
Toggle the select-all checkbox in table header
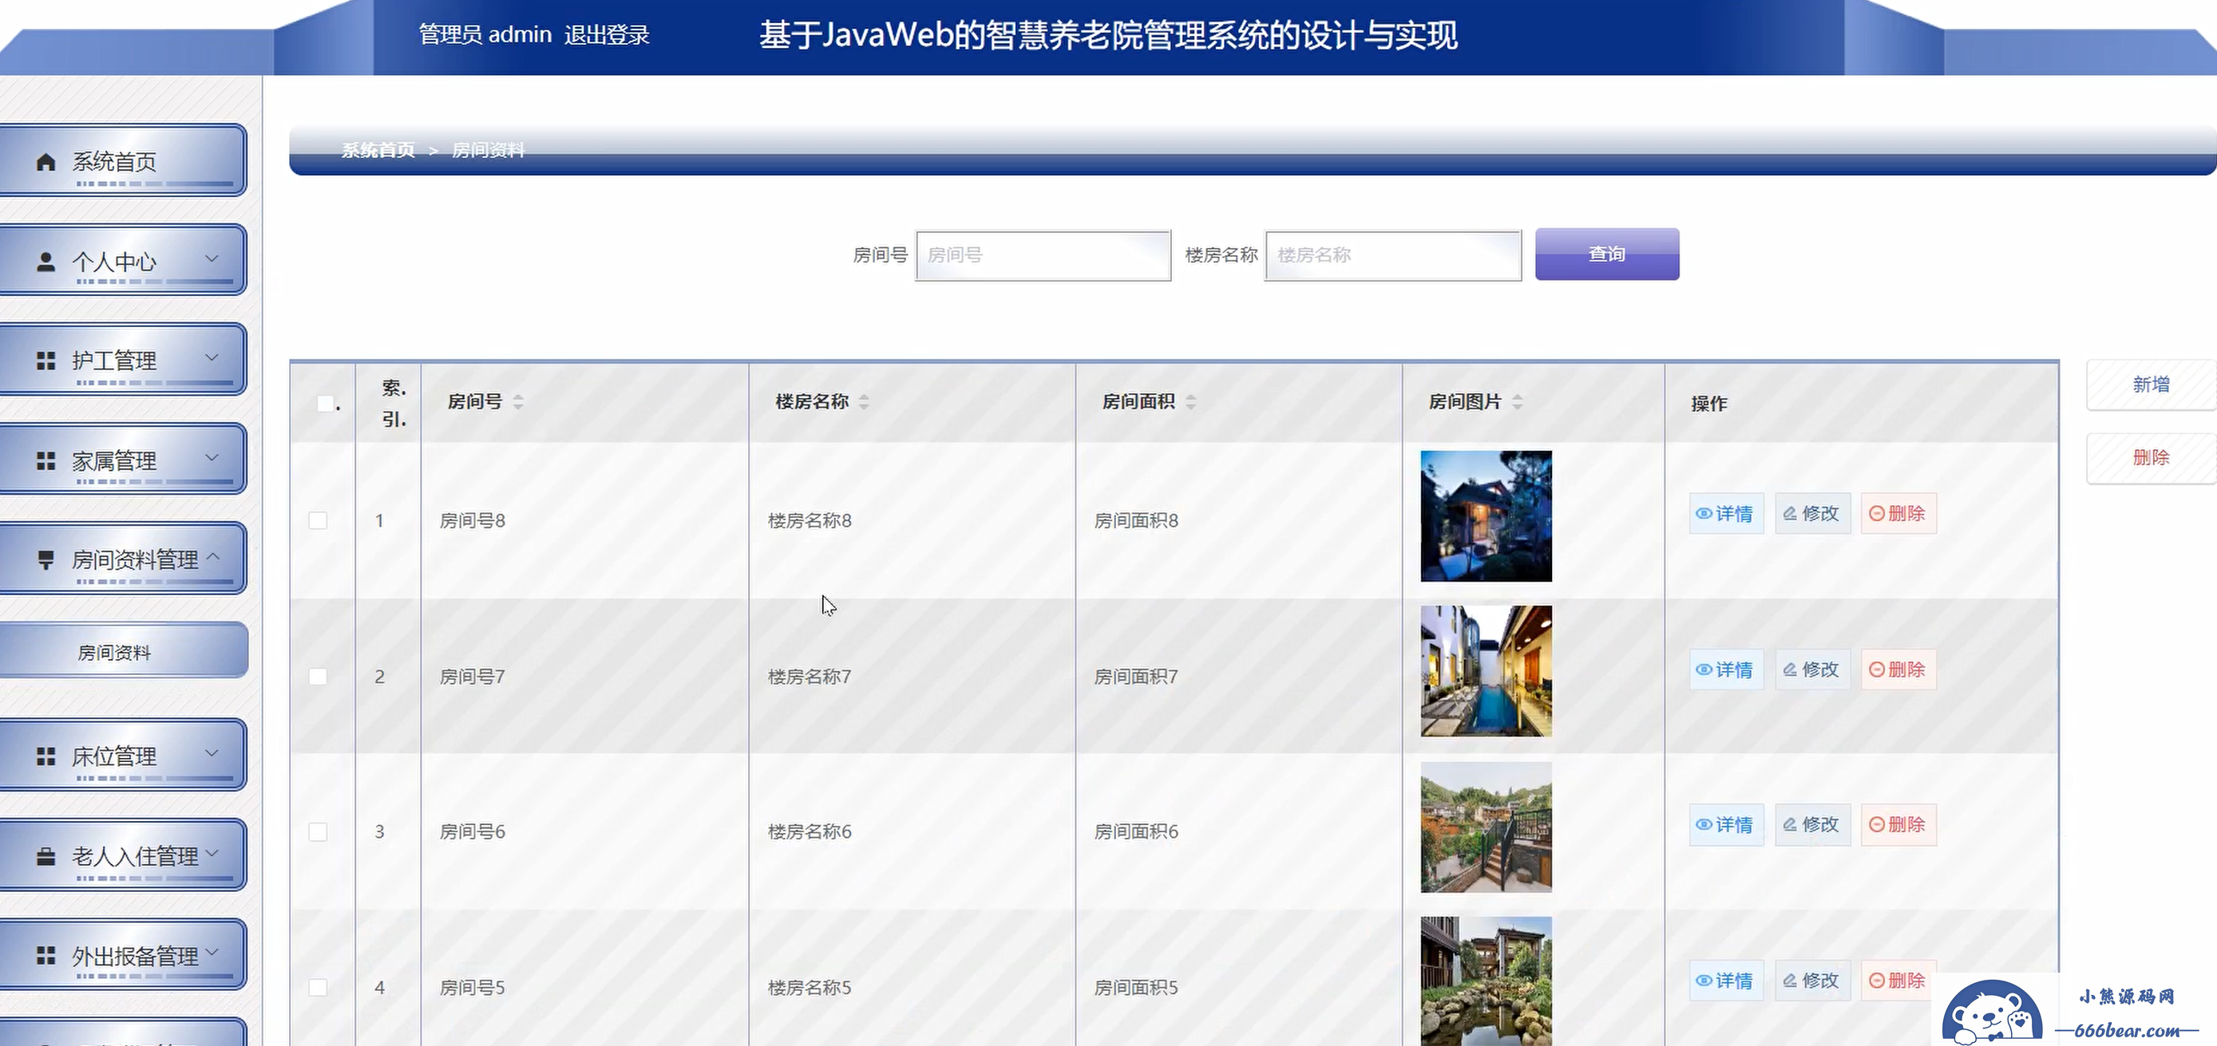(325, 404)
